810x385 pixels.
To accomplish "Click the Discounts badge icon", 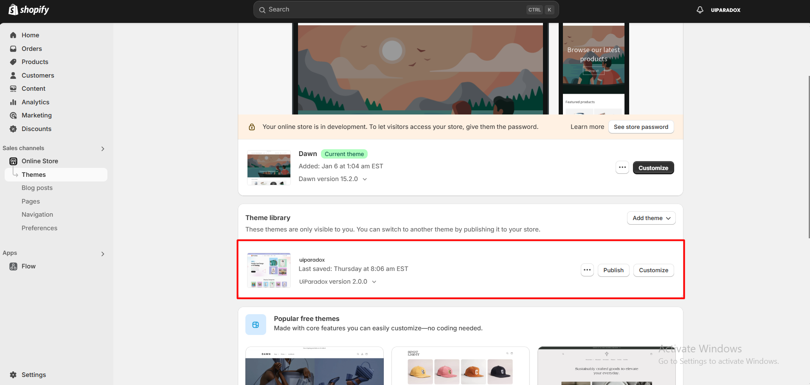I will 13,129.
